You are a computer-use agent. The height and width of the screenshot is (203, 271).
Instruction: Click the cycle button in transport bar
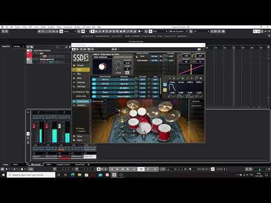(x=155, y=169)
